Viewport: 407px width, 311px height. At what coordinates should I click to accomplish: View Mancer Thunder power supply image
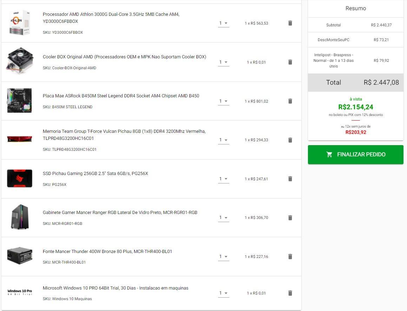point(20,256)
